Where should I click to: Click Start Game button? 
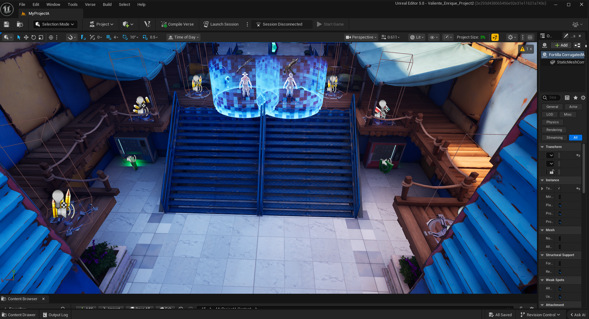pyautogui.click(x=330, y=24)
